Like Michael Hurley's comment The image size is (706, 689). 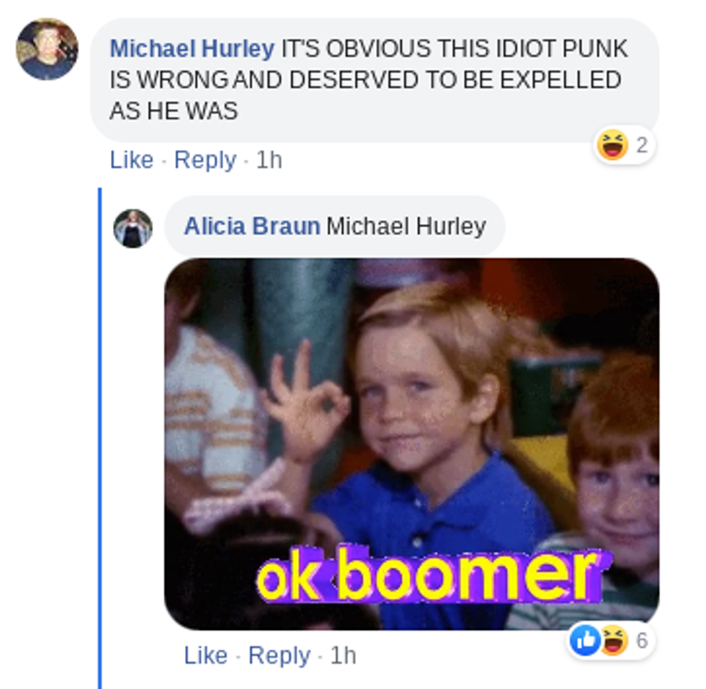pyautogui.click(x=131, y=160)
